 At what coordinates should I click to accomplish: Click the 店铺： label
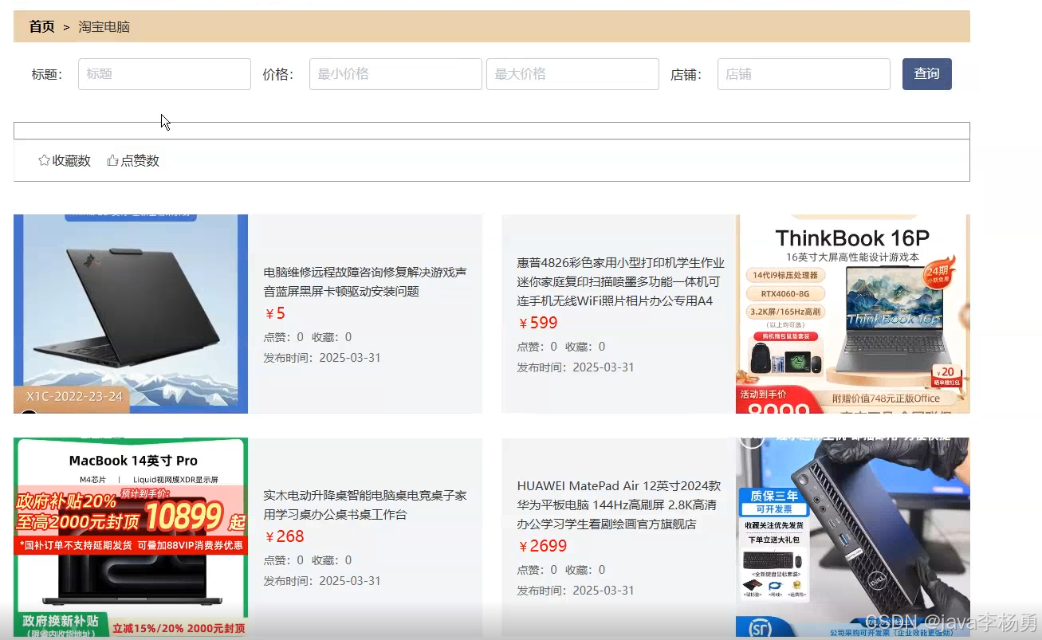(686, 74)
